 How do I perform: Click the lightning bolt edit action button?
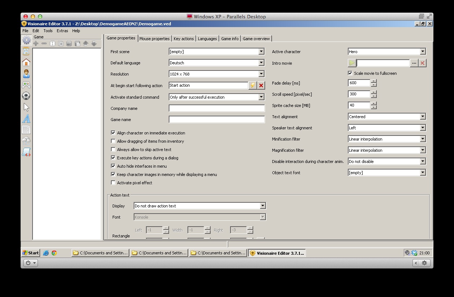[x=253, y=85]
